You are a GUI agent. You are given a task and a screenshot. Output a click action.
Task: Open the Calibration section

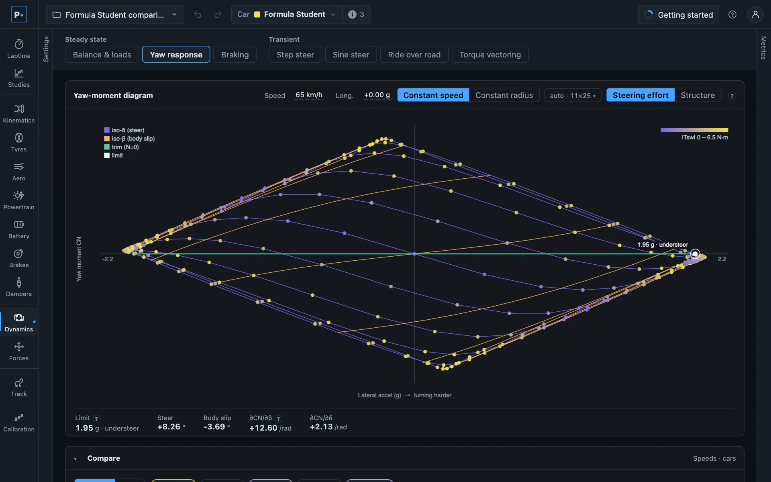(x=19, y=423)
